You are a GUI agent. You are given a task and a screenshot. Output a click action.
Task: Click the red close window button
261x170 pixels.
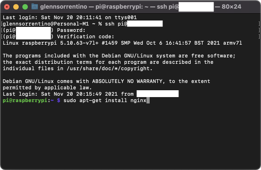pos(7,7)
